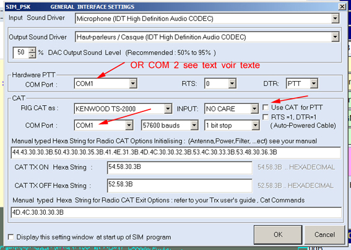Expand the RTS value dropdown
Image resolution: width=351 pixels, height=250 pixels.
(232, 84)
